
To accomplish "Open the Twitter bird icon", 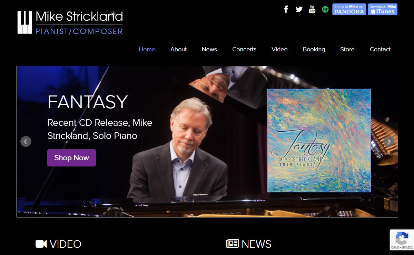I will 299,9.
